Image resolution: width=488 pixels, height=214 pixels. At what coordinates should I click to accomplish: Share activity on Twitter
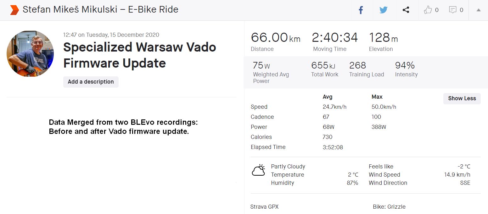pyautogui.click(x=383, y=10)
